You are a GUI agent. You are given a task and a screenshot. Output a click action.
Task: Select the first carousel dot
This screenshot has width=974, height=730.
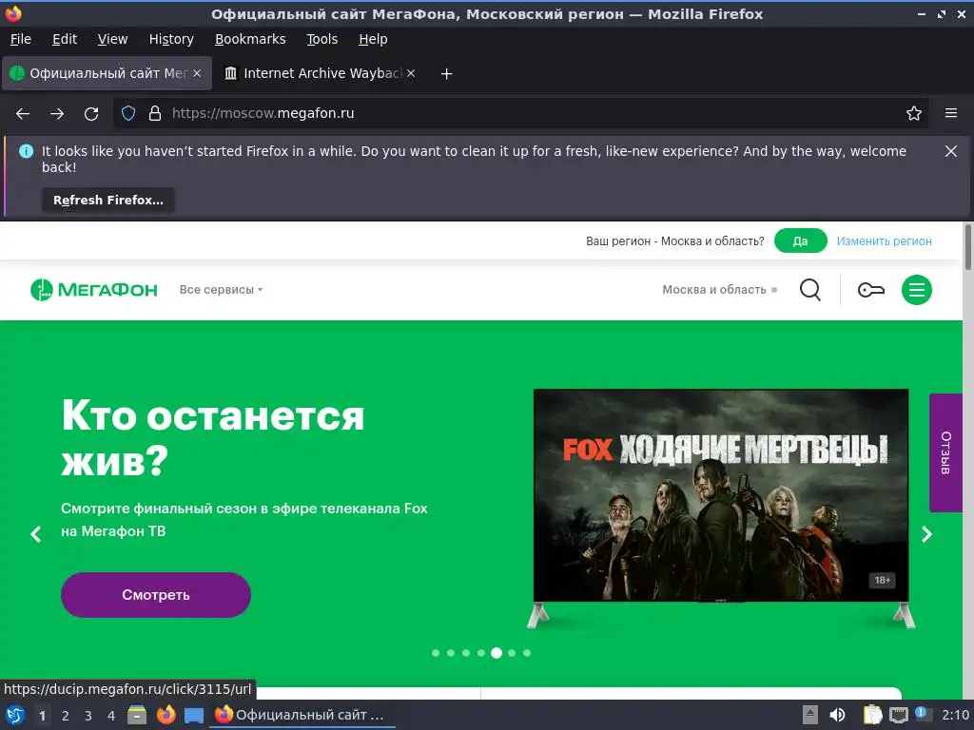[x=436, y=653]
